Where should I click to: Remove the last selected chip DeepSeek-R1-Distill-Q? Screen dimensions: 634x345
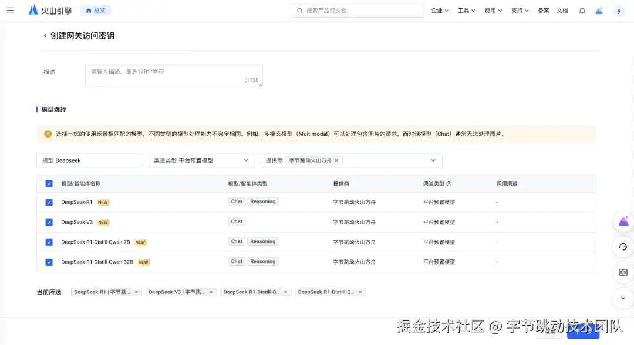point(360,292)
